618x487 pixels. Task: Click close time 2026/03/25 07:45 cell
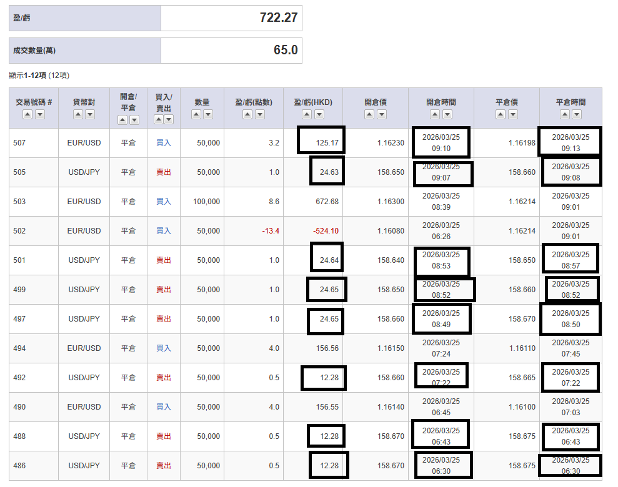(571, 348)
